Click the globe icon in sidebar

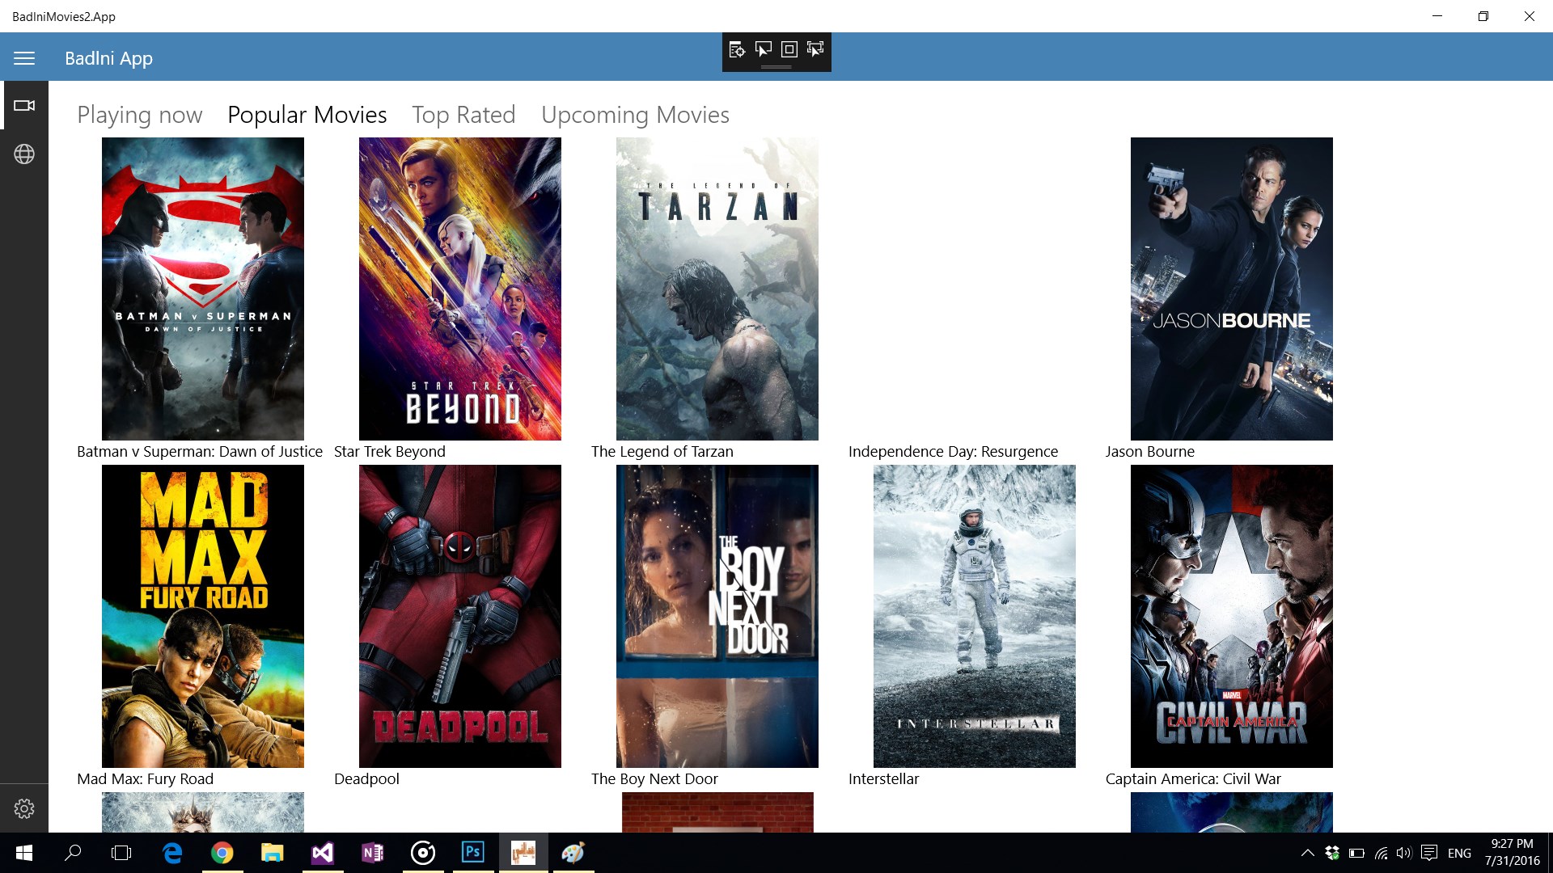pyautogui.click(x=24, y=154)
